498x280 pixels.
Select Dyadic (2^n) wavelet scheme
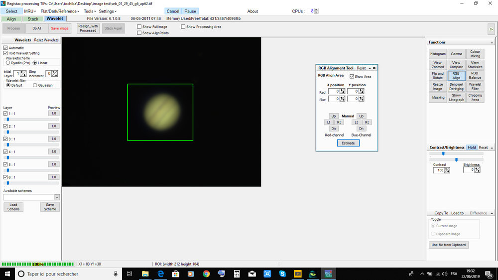click(8, 63)
